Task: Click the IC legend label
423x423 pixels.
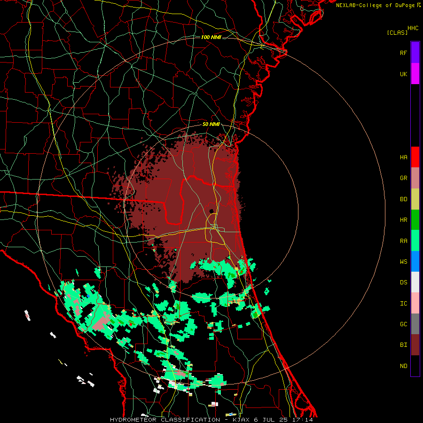Action: tap(403, 304)
